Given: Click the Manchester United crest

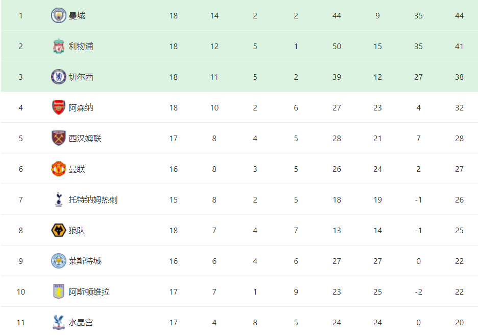Looking at the screenshot, I should coord(59,169).
